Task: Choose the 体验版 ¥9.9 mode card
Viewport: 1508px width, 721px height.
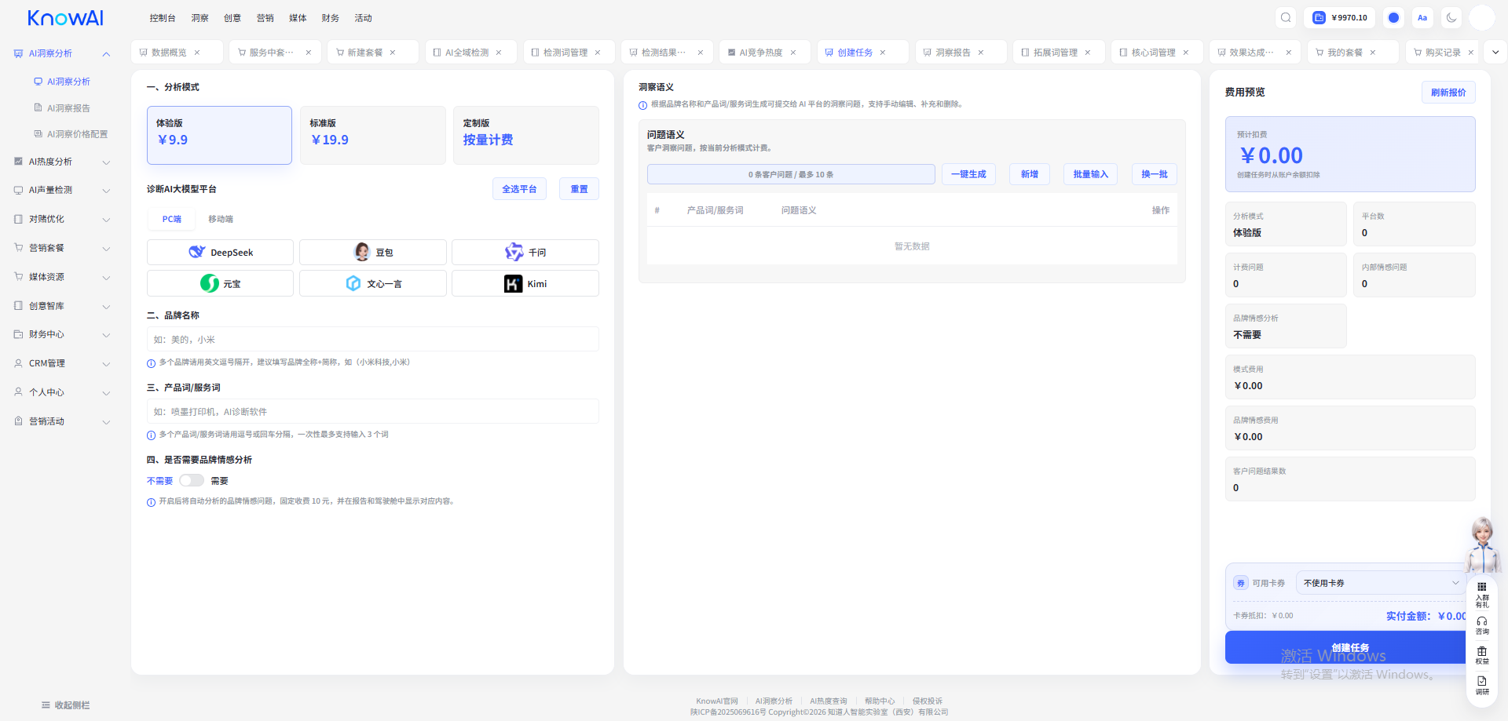Action: (x=219, y=135)
